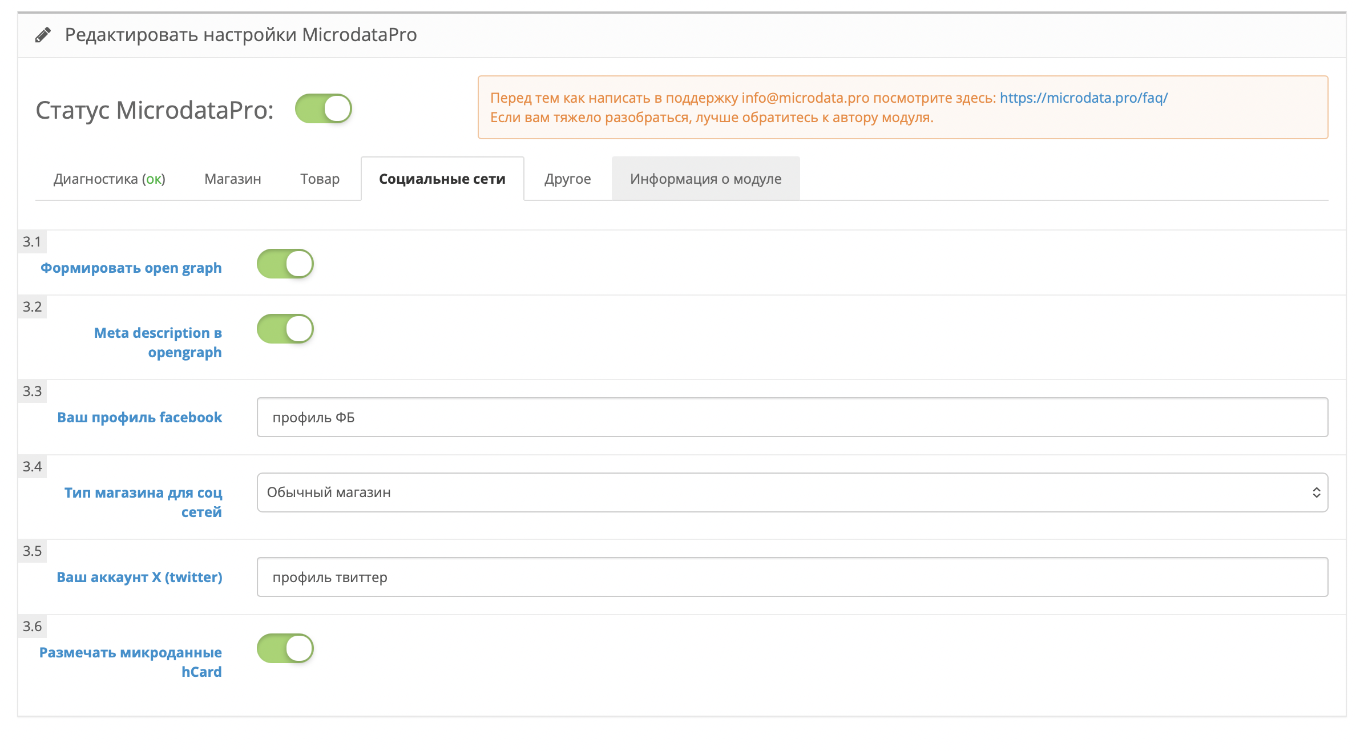Click the Редактировать настройки MicrodataPro heading

pyautogui.click(x=241, y=35)
